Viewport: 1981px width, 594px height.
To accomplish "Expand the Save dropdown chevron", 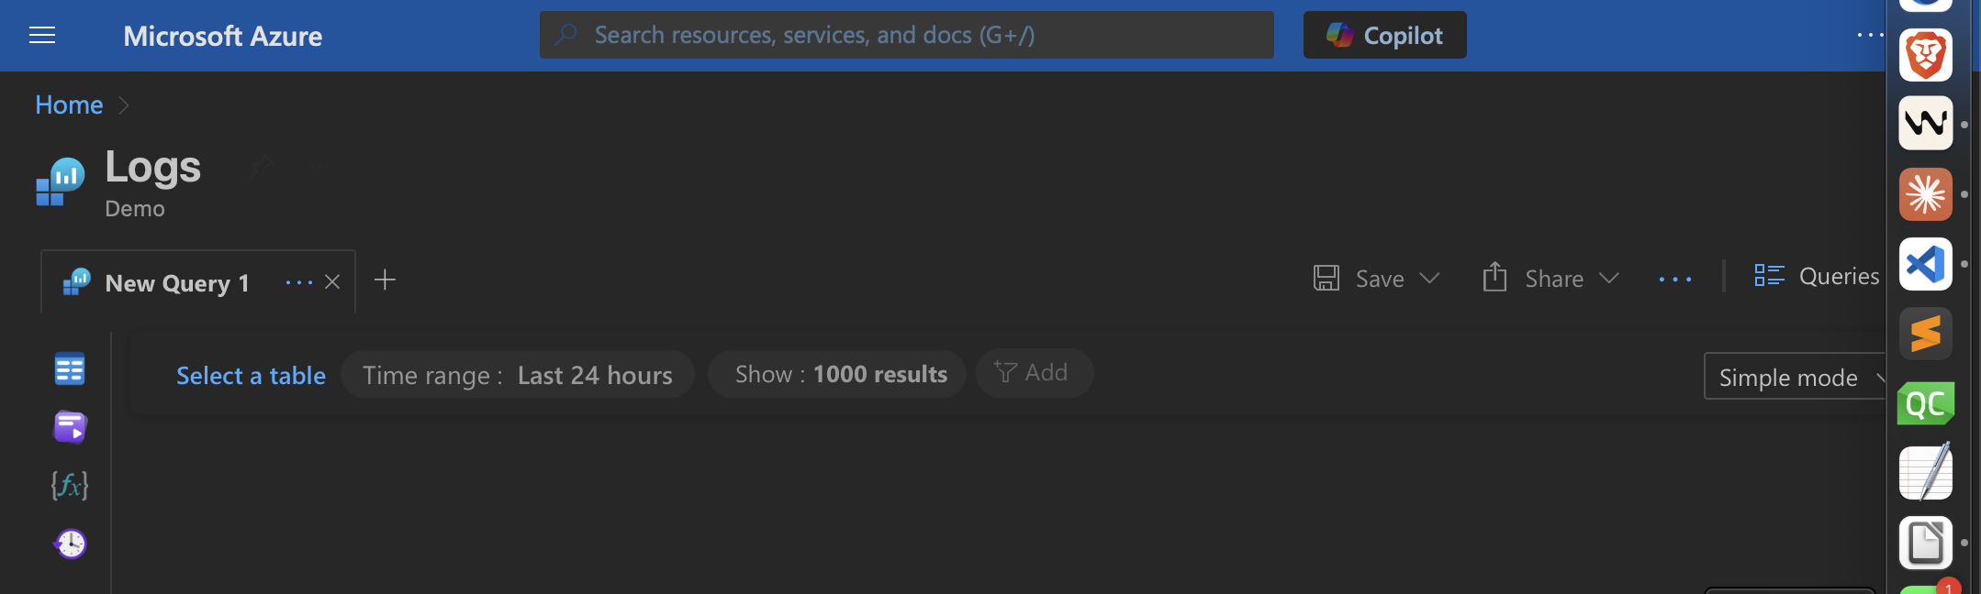I will tap(1429, 278).
